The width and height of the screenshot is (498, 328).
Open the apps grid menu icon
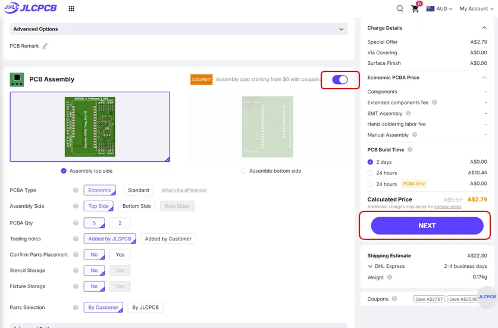71,8
